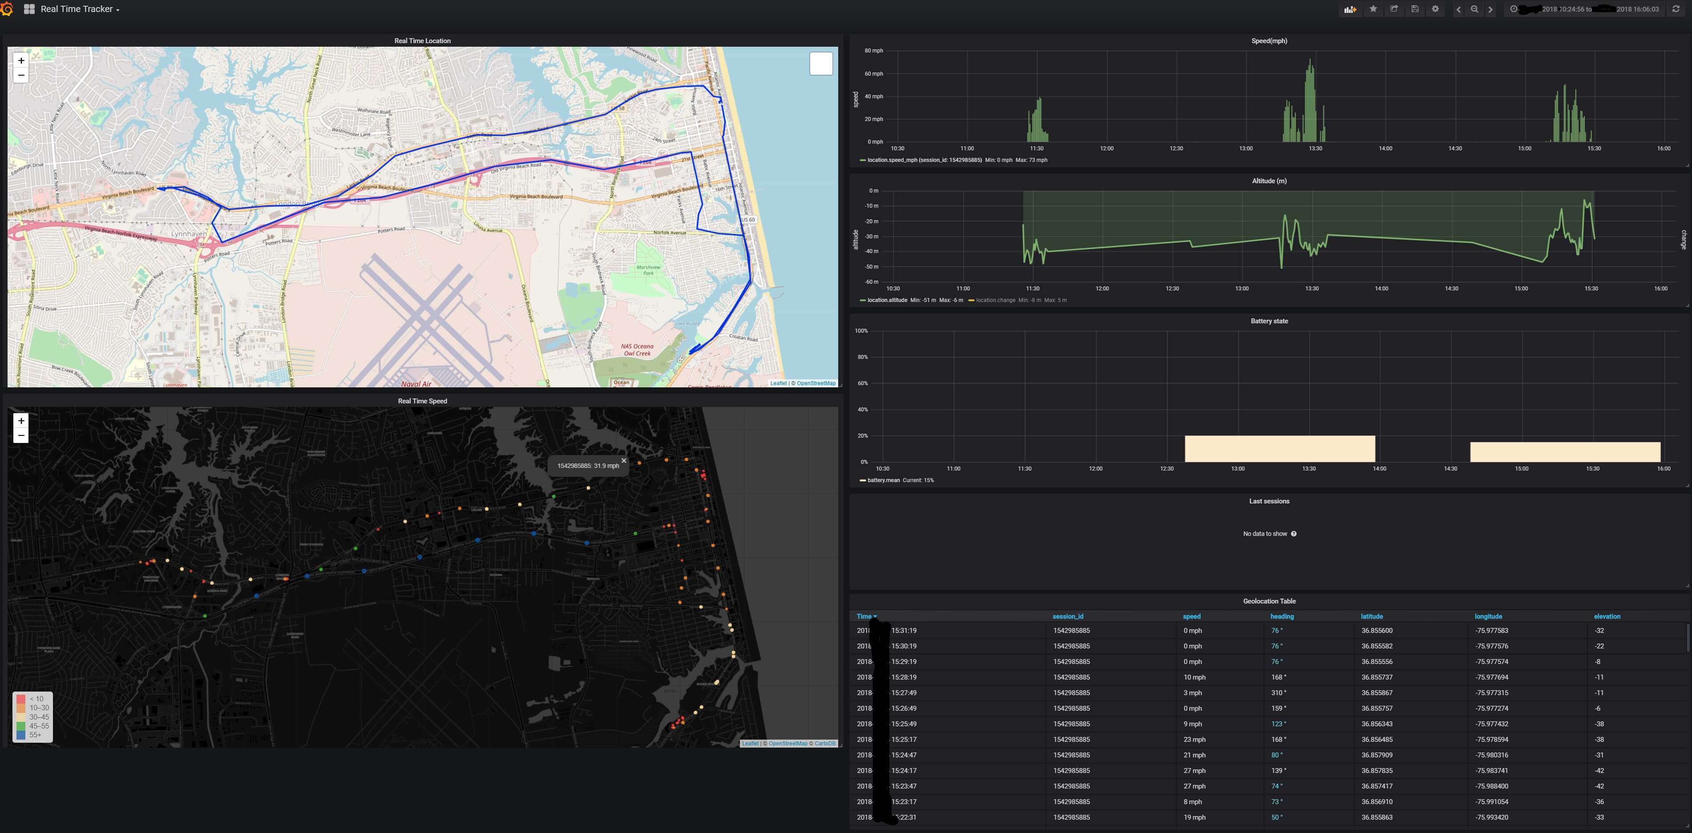Save dashboard with floppy disk icon
The width and height of the screenshot is (1692, 833).
click(x=1415, y=9)
